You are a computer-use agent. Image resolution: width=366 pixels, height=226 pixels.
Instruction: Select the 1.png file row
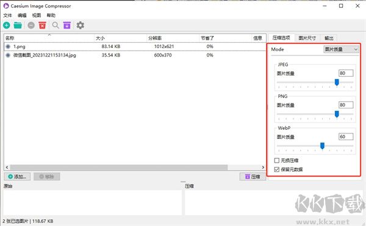(135, 46)
